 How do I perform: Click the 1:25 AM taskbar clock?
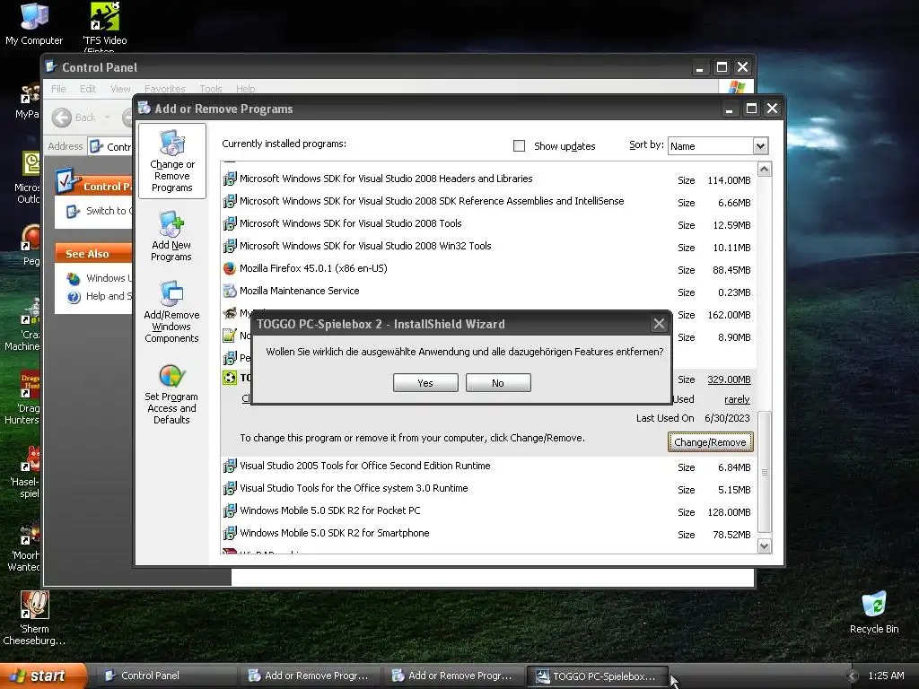tap(886, 676)
